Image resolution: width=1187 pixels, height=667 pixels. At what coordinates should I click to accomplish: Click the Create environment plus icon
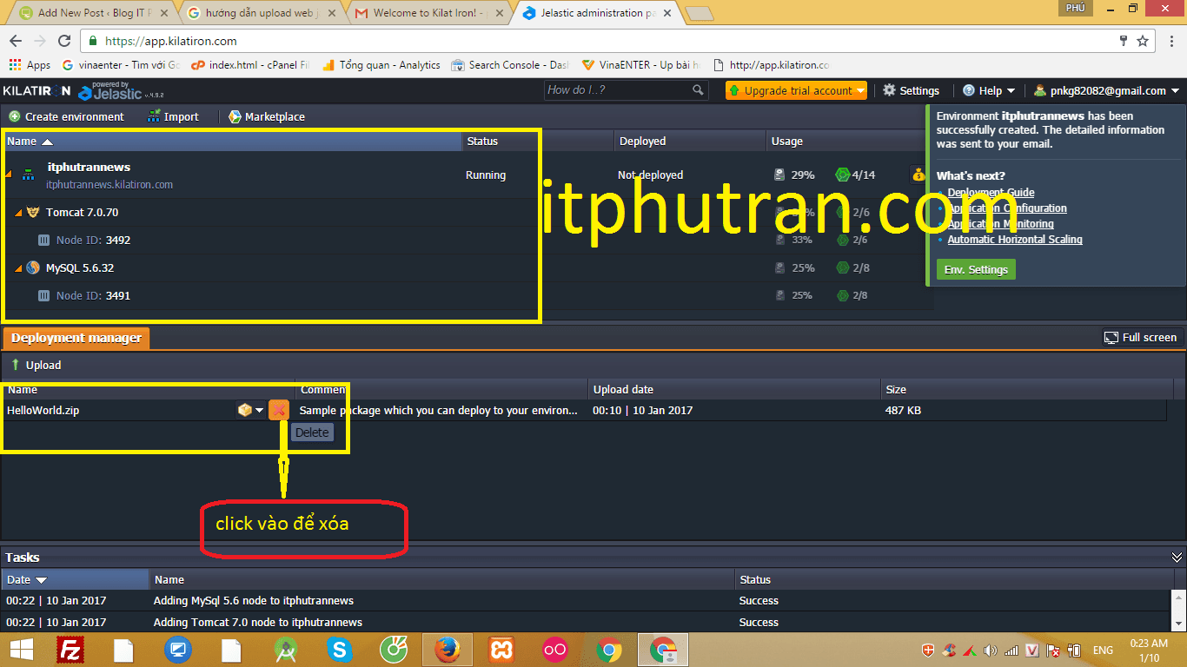coord(14,116)
